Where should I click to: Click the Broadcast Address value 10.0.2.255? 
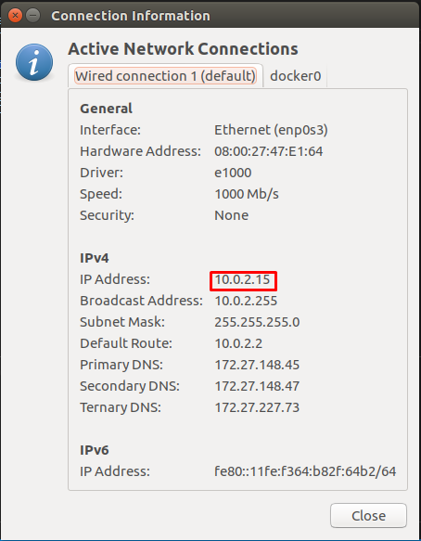(x=246, y=301)
